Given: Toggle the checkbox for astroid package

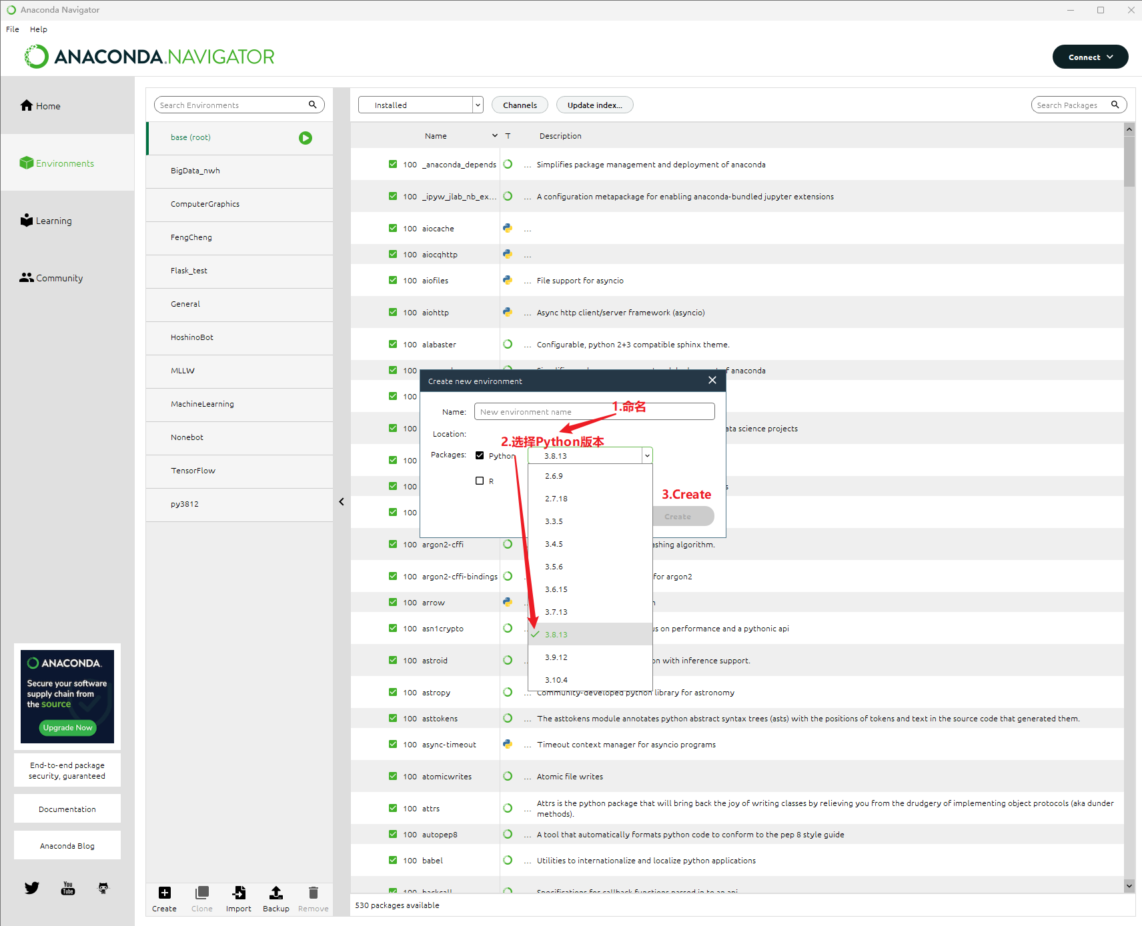Looking at the screenshot, I should (393, 660).
